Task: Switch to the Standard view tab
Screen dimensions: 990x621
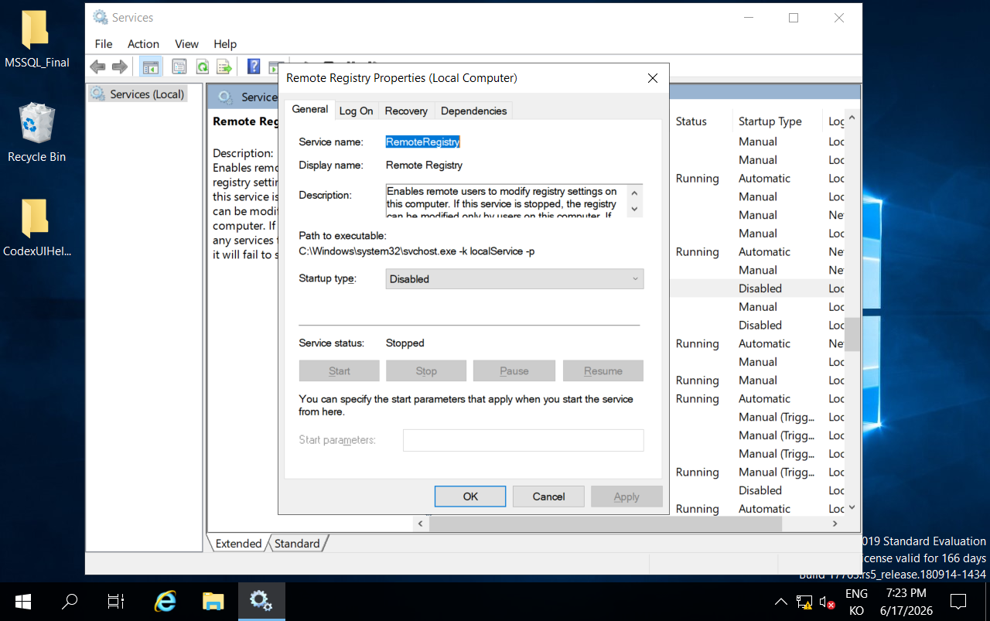Action: tap(297, 544)
